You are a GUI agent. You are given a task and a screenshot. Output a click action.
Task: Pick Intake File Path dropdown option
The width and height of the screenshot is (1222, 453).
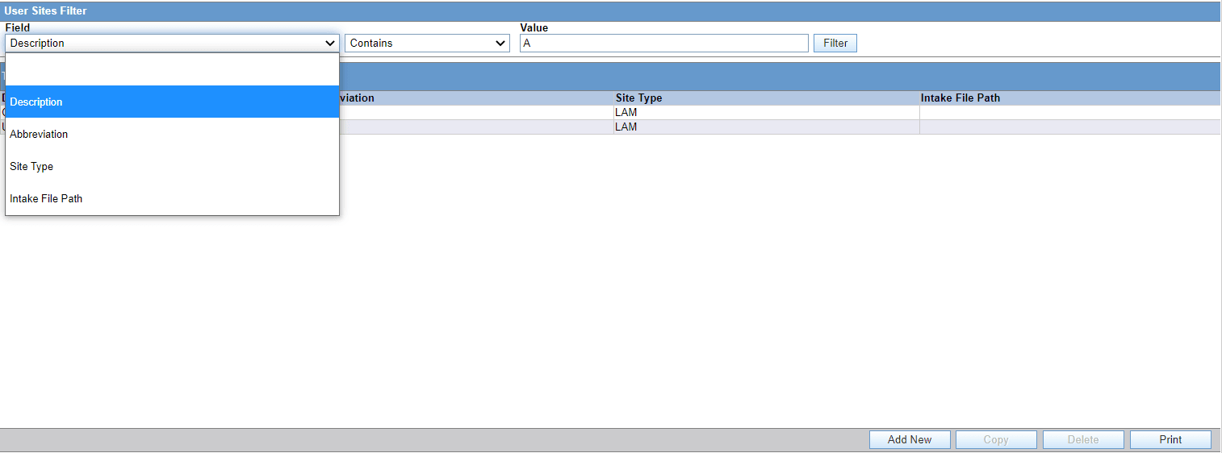coord(172,198)
